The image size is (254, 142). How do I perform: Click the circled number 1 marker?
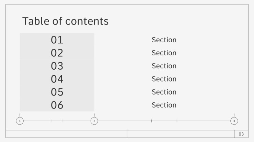[x=20, y=121]
